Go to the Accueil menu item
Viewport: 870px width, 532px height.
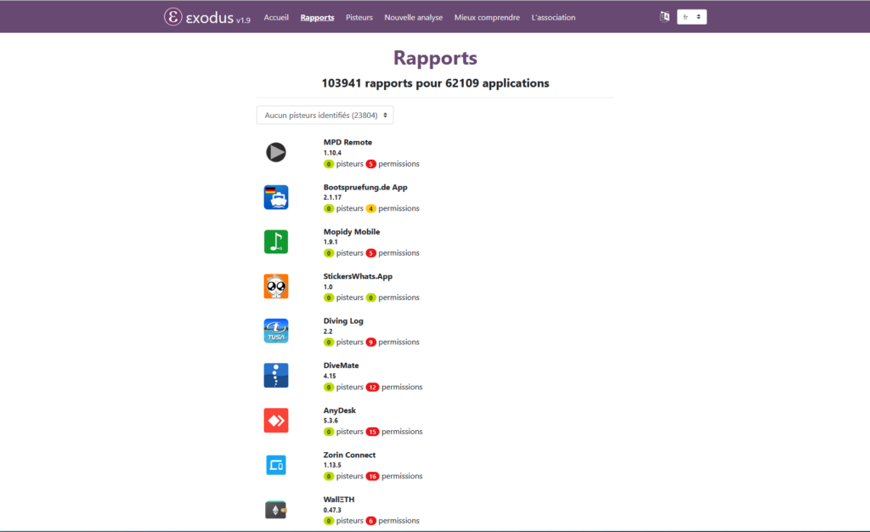pyautogui.click(x=276, y=17)
